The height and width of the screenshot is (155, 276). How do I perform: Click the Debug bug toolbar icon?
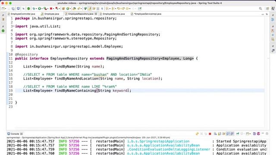pyautogui.click(x=34, y=9)
